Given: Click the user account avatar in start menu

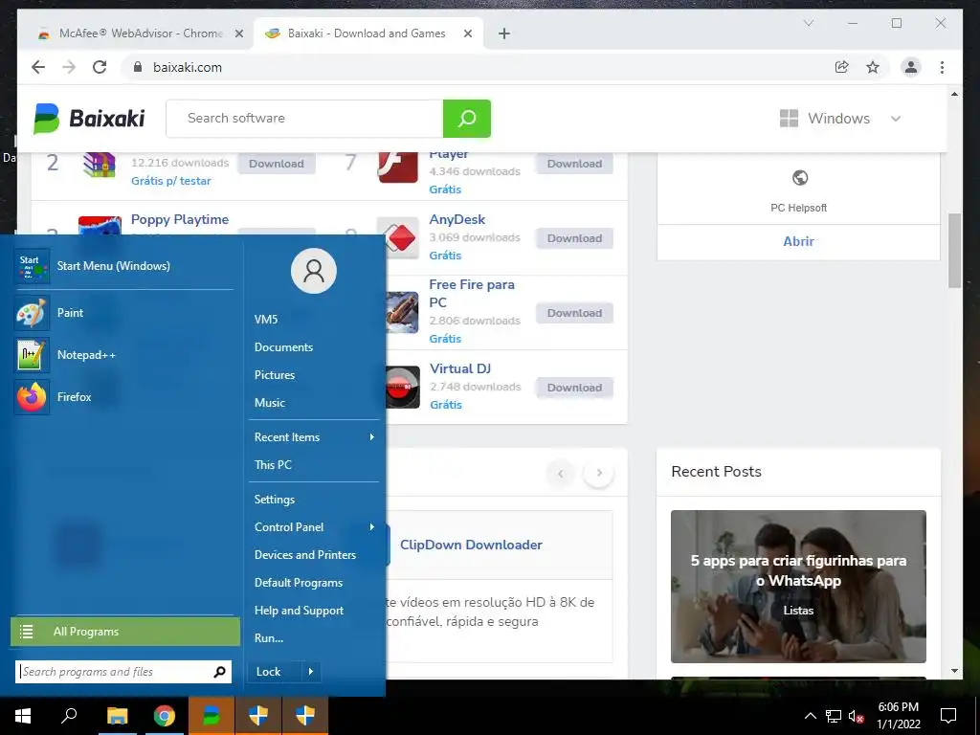Looking at the screenshot, I should coord(314,271).
